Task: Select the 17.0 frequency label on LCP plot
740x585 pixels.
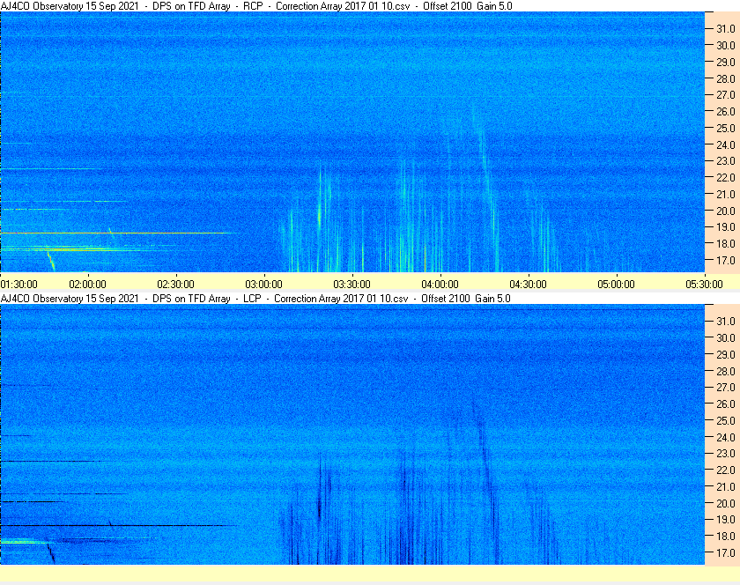Action: pyautogui.click(x=726, y=553)
